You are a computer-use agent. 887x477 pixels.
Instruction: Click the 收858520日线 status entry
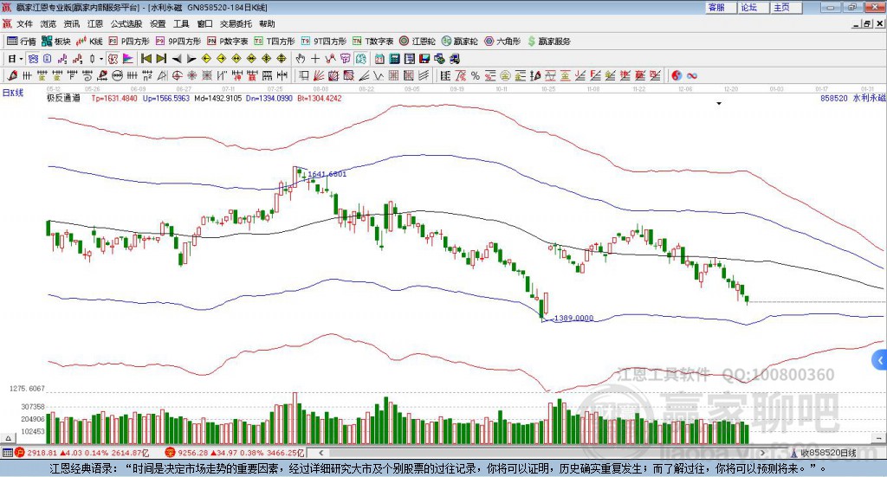pos(824,453)
